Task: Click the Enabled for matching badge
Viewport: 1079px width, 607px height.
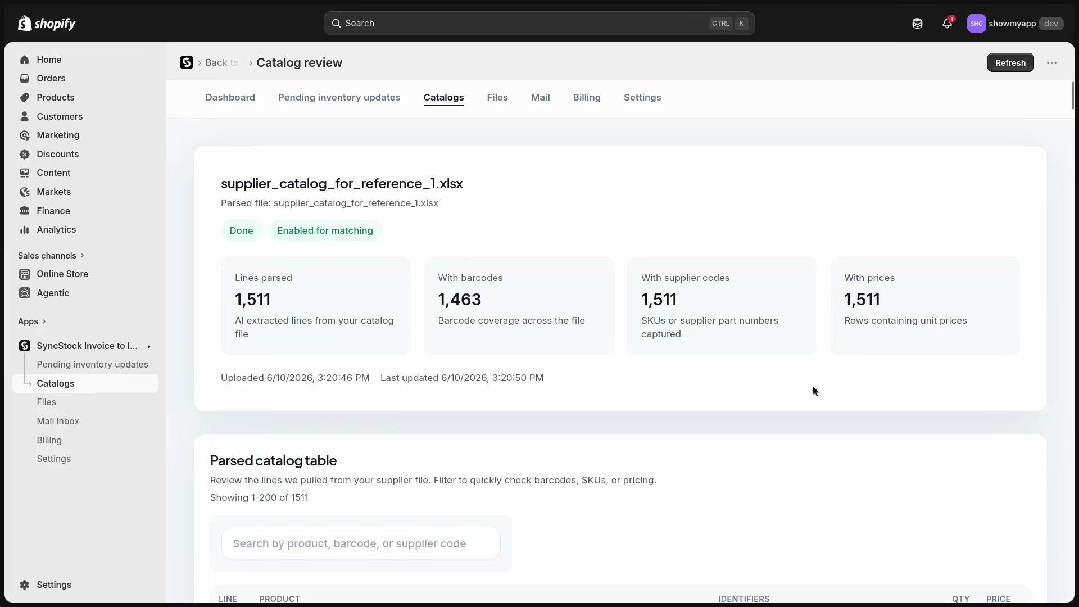Action: 325,231
